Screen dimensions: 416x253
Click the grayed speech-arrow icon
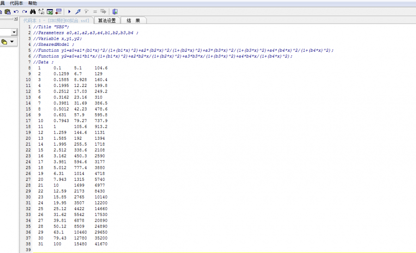pos(103,12)
